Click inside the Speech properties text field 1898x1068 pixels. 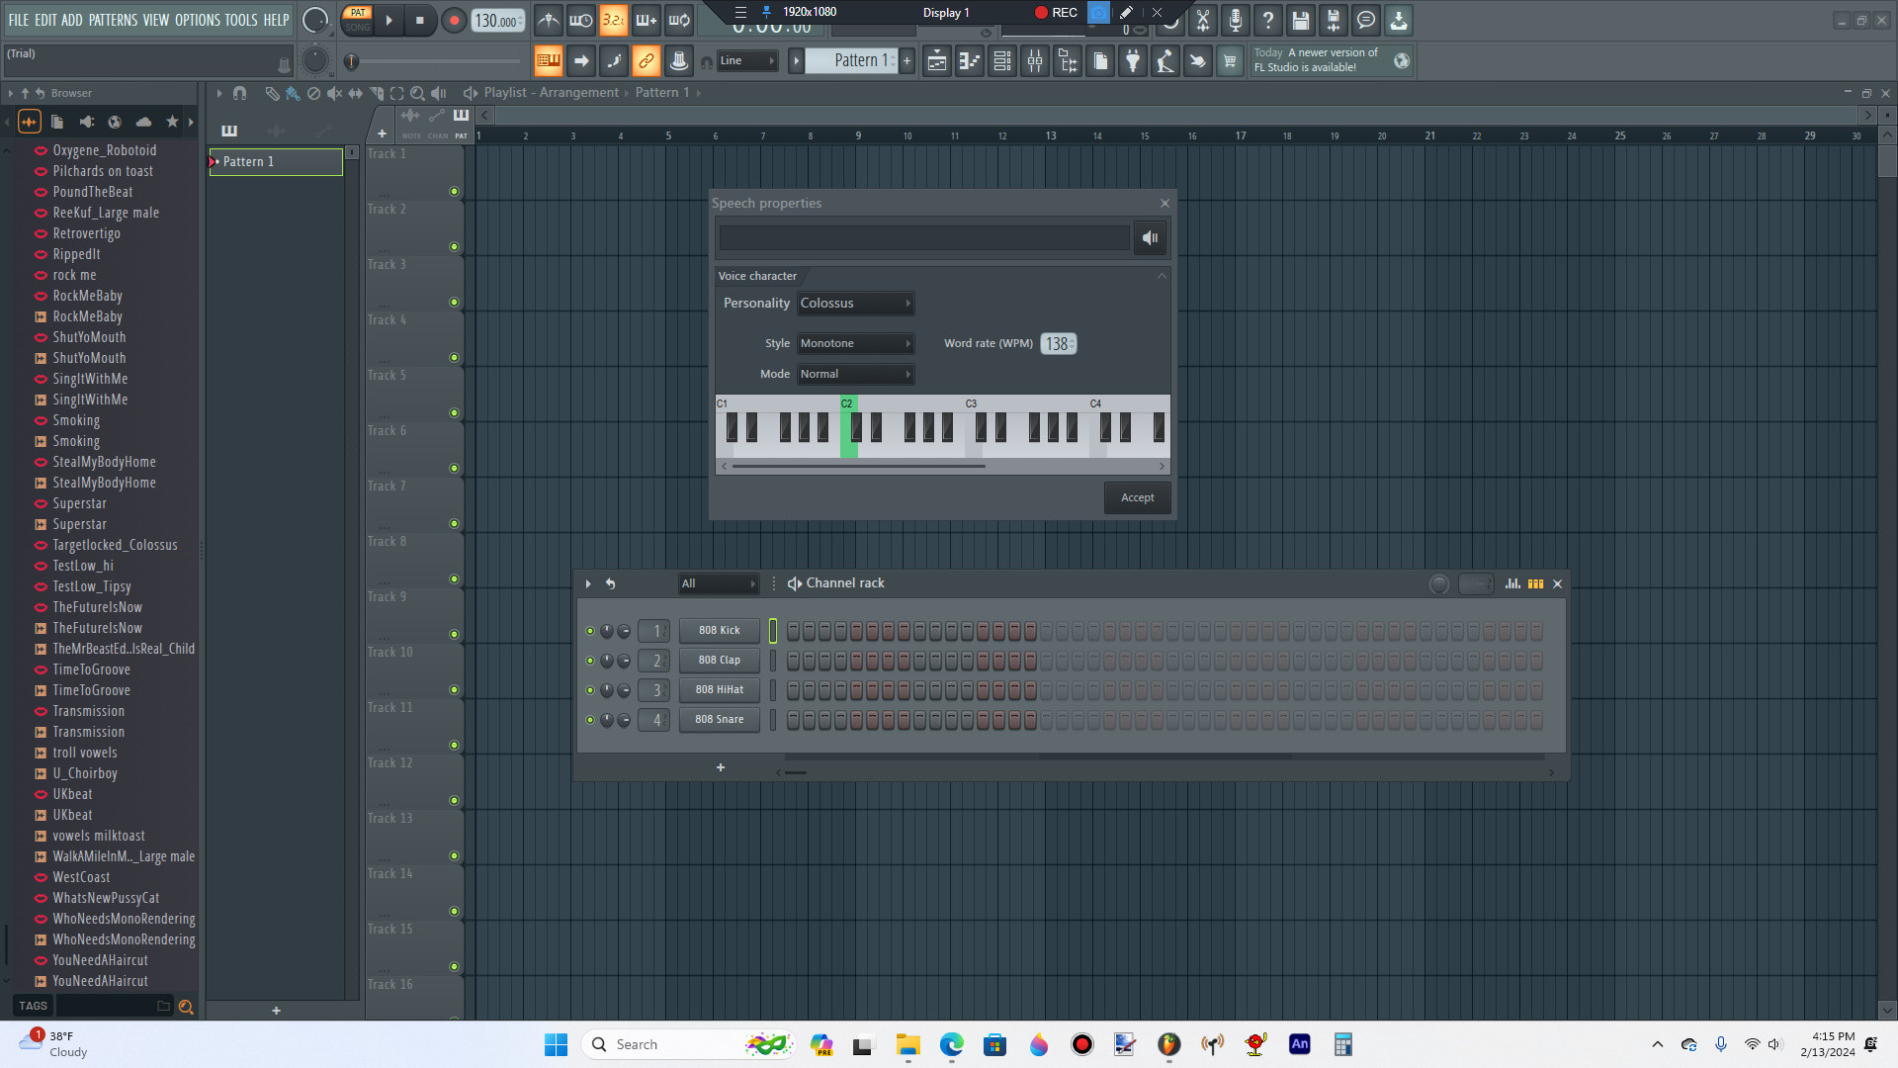[x=924, y=237]
